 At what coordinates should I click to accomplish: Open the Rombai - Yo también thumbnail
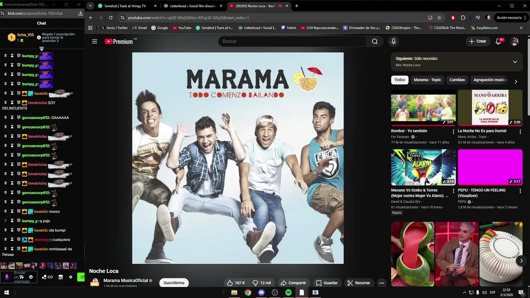pyautogui.click(x=423, y=108)
